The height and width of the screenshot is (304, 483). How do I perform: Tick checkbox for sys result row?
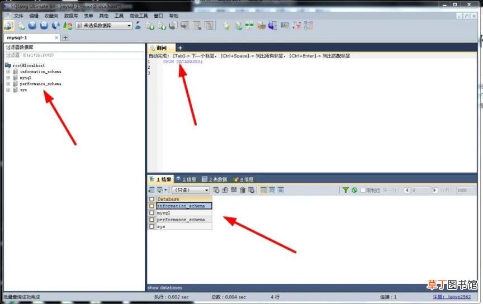pyautogui.click(x=151, y=226)
